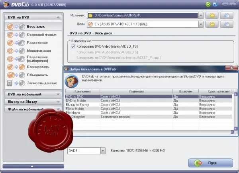Click the bottom collapse arrow bar
The image size is (239, 173).
pyautogui.click(x=33, y=166)
